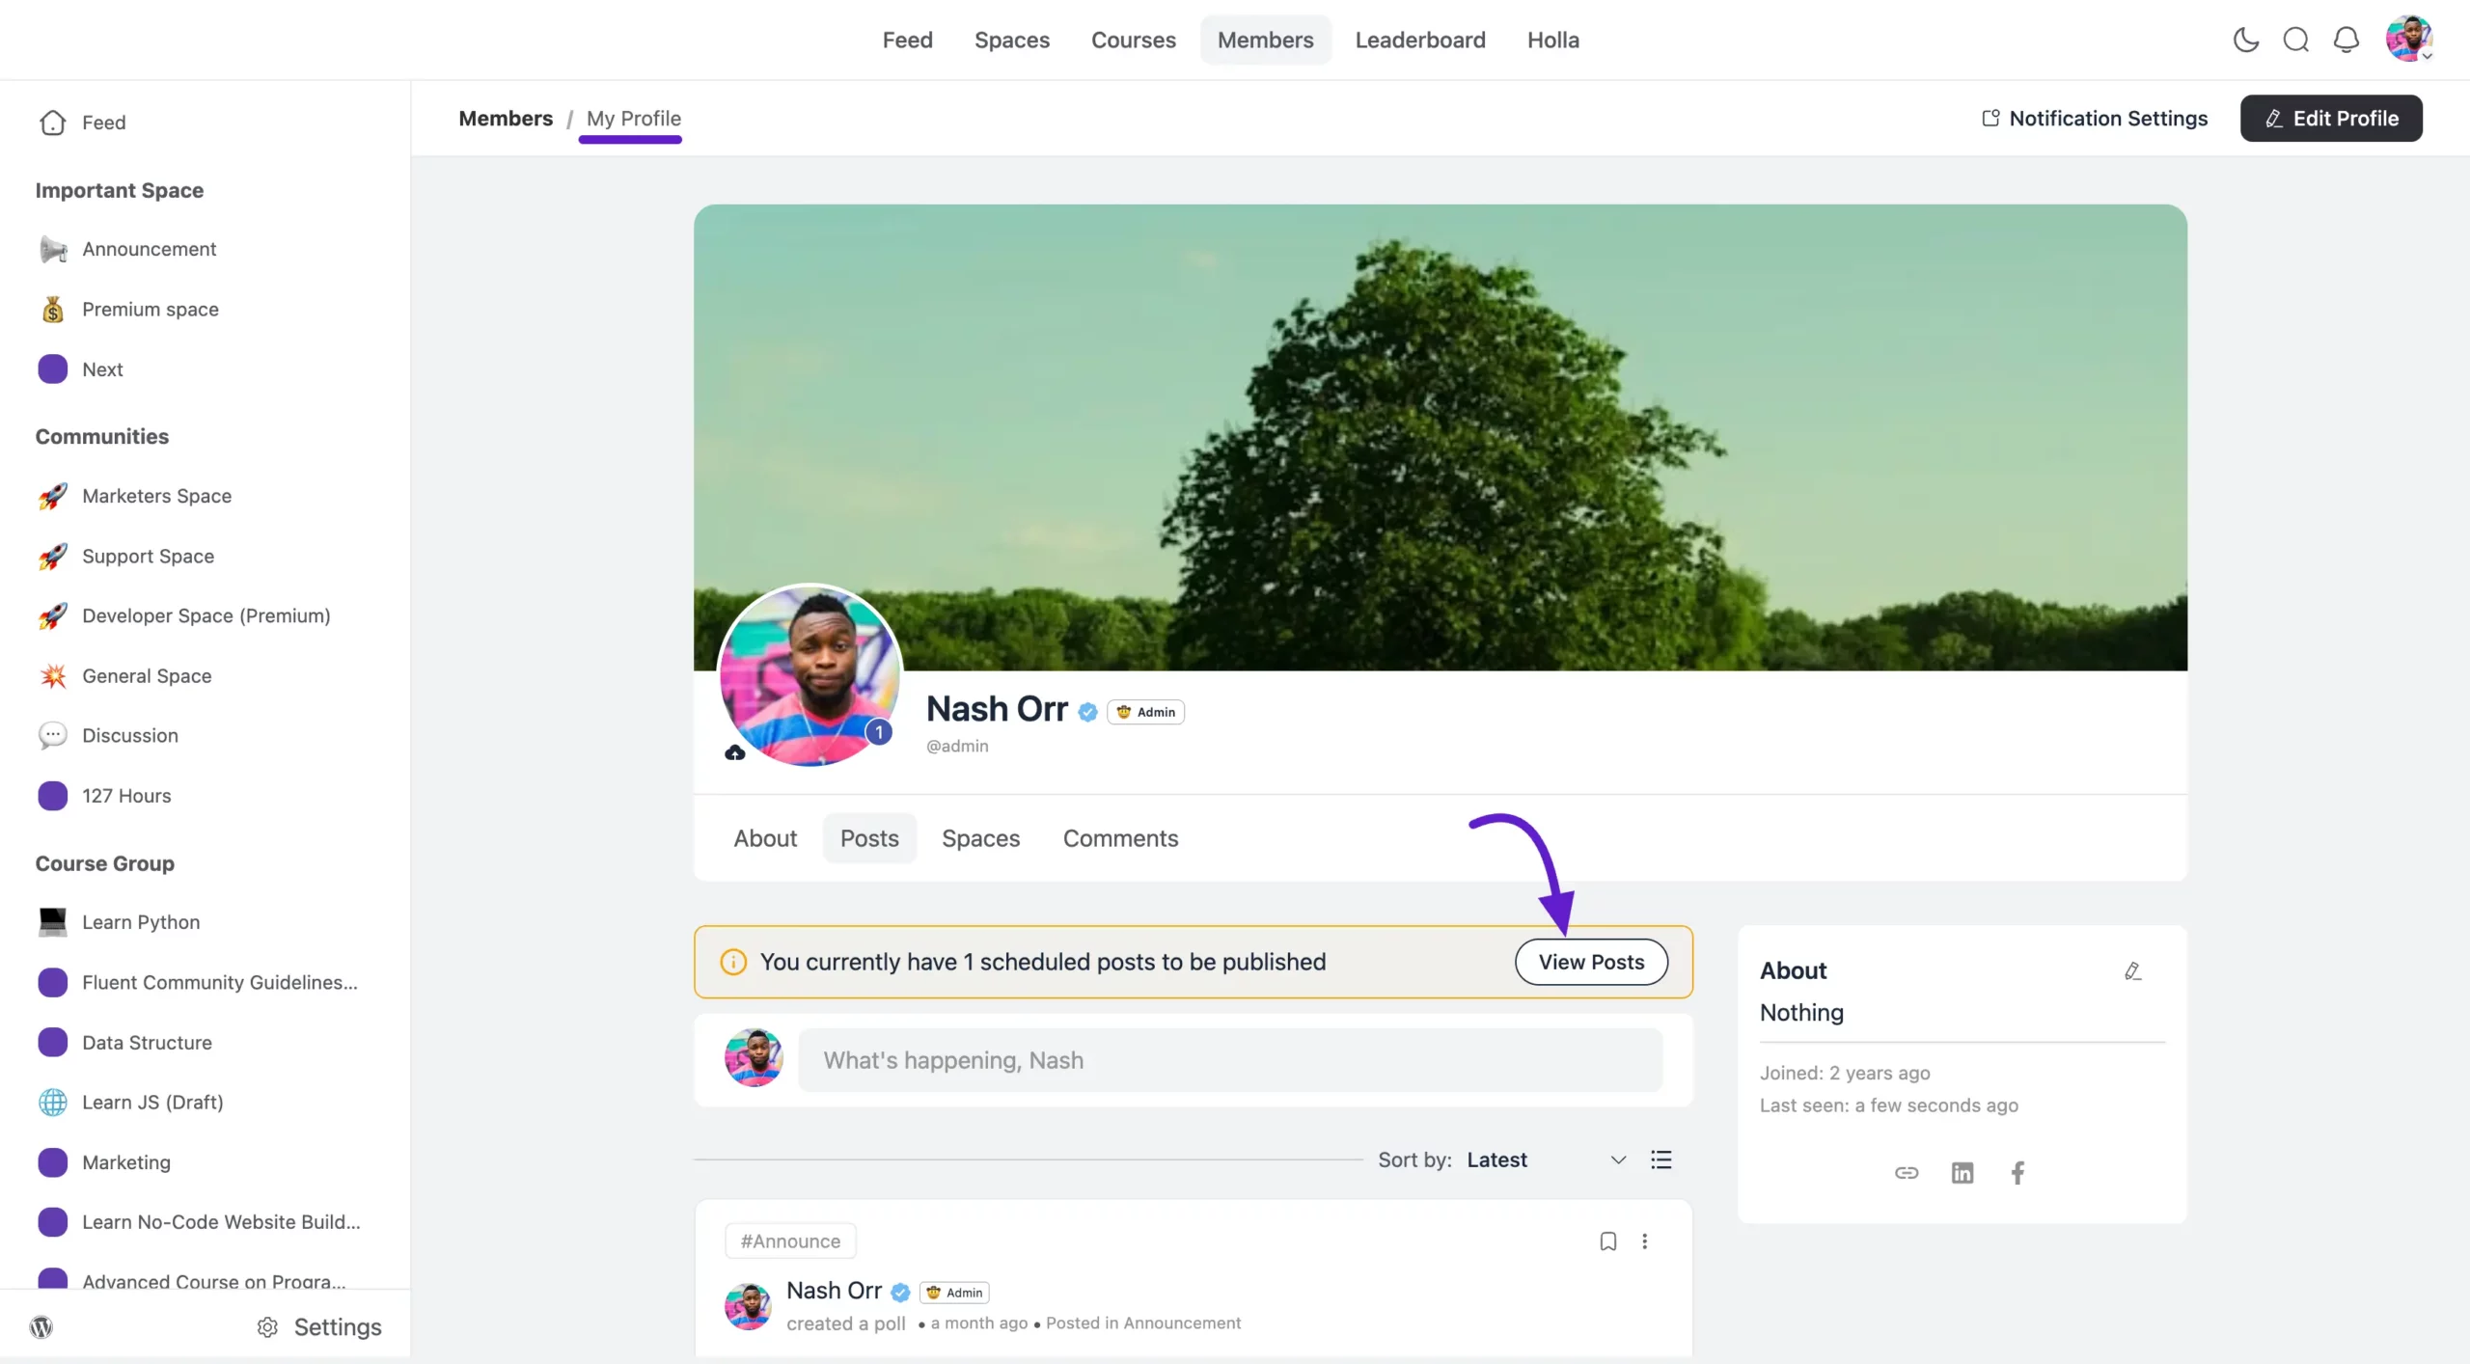The image size is (2470, 1364).
Task: Open Leaderboard in top navigation
Action: pos(1419,40)
